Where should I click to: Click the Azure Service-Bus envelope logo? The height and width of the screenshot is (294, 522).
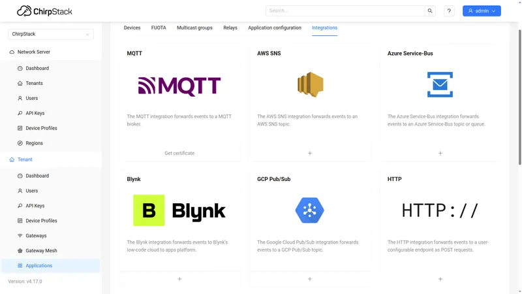440,85
